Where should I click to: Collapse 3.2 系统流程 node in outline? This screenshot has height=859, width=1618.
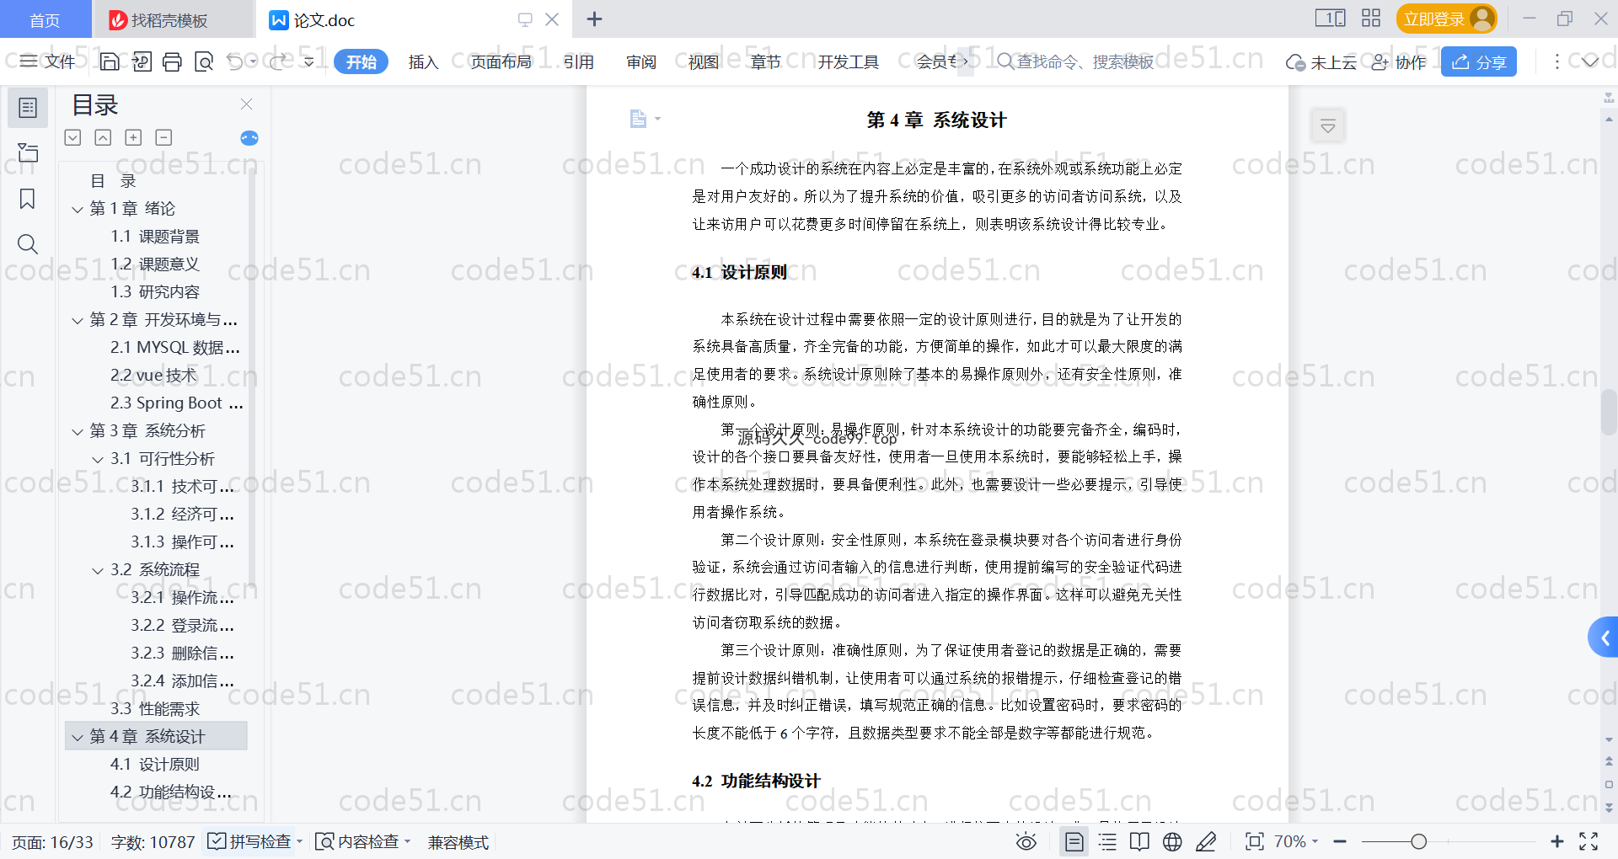[x=98, y=571]
